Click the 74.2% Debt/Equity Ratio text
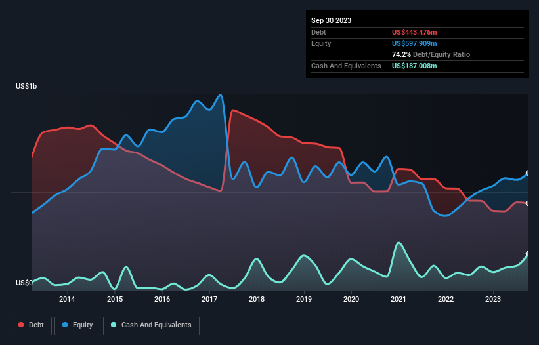This screenshot has height=345, width=539. 431,54
